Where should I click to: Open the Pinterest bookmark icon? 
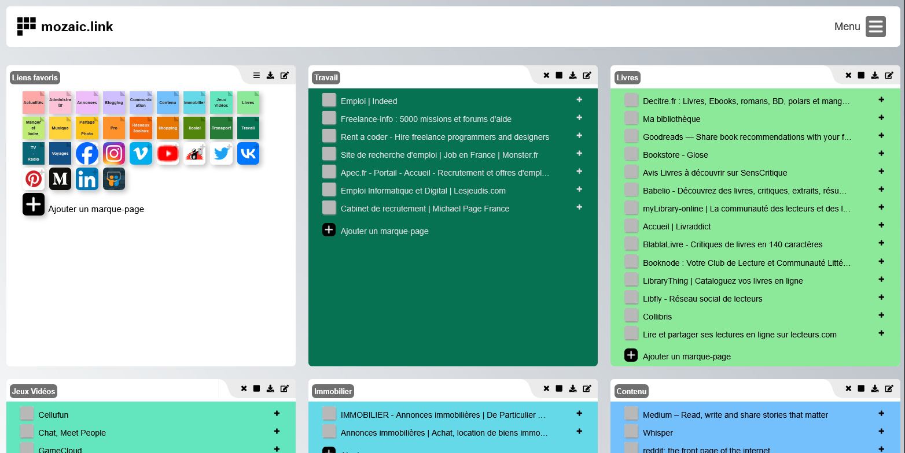pyautogui.click(x=34, y=179)
